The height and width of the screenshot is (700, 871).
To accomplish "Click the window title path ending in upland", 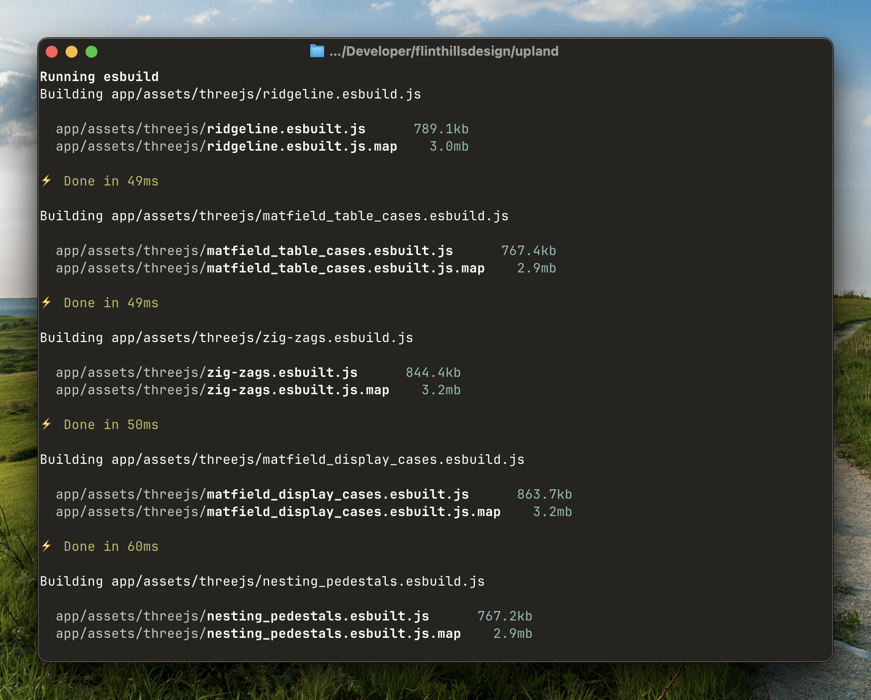I will tap(443, 51).
